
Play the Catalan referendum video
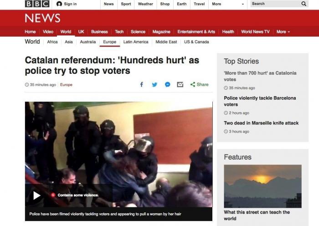point(37,195)
